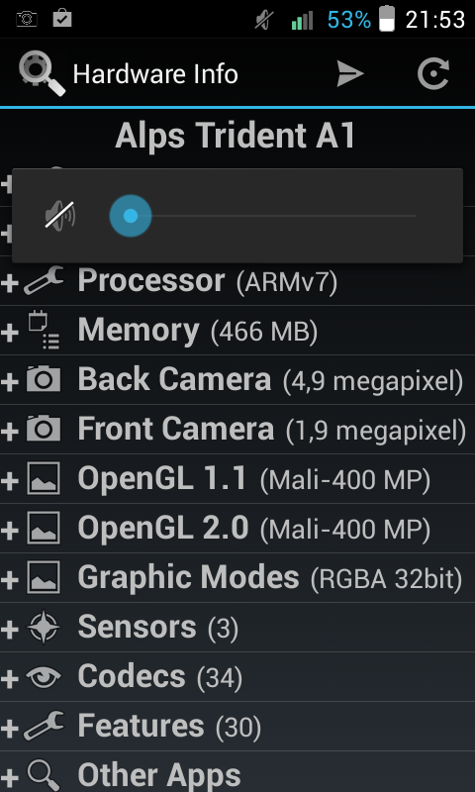Open Other Apps entry
This screenshot has width=475, height=792.
(x=237, y=772)
